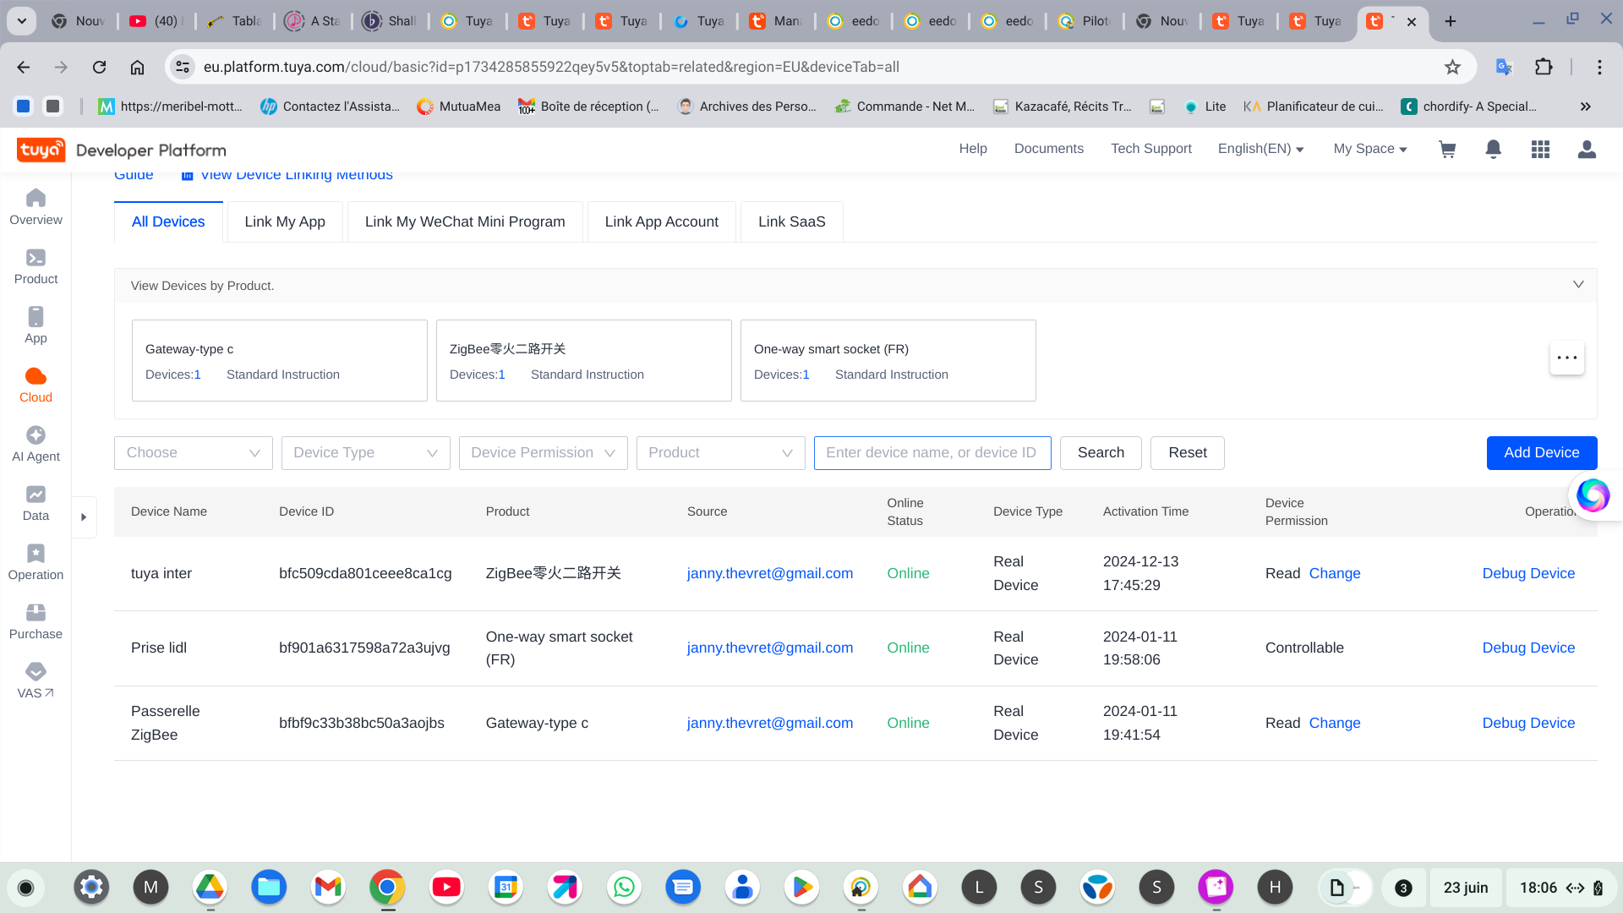
Task: Open View Device Linking Methods link
Action: coord(287,175)
